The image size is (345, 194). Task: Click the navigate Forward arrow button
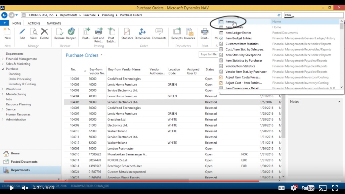coord(11,15)
